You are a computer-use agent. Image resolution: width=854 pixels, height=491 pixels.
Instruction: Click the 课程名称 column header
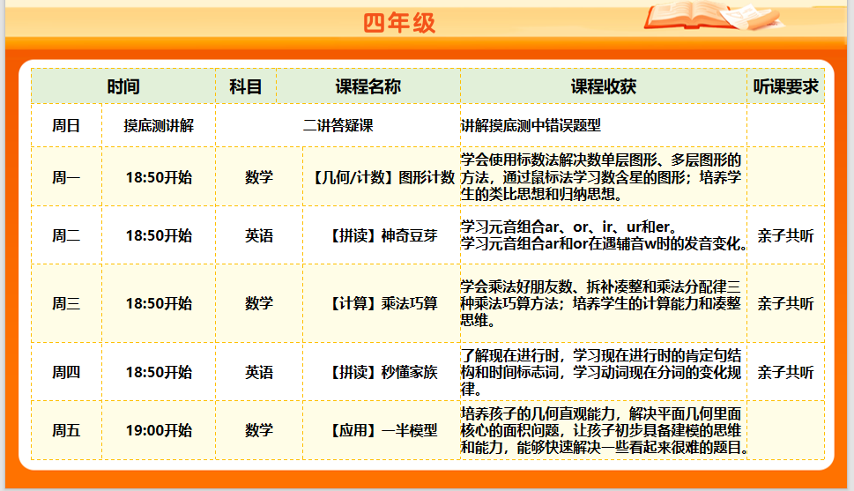[368, 86]
